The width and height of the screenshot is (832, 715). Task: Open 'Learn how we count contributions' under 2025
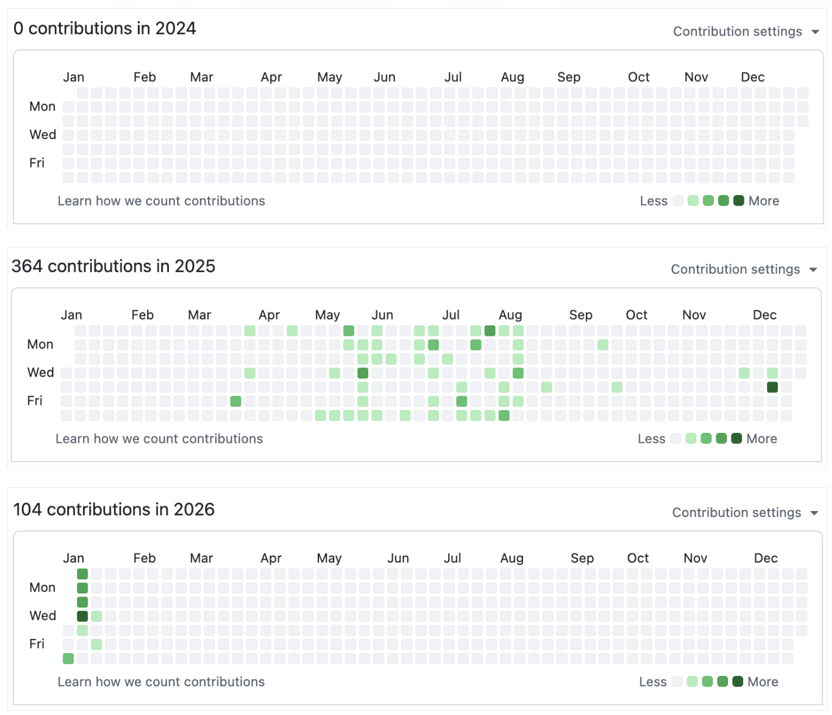tap(159, 439)
